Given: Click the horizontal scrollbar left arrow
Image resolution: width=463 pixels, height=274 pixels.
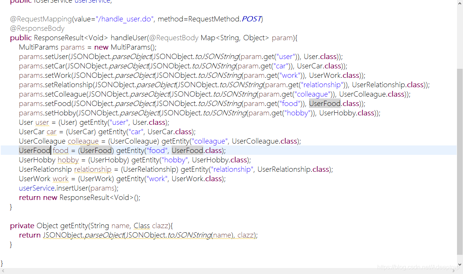Looking at the screenshot, I should tap(2, 271).
